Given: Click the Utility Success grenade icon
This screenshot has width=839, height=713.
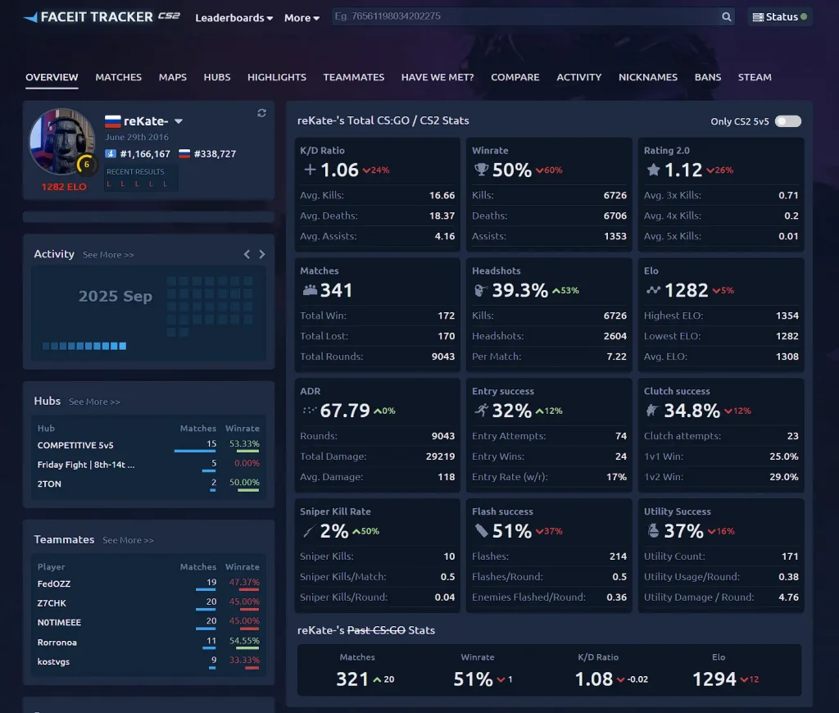Looking at the screenshot, I should pyautogui.click(x=652, y=531).
